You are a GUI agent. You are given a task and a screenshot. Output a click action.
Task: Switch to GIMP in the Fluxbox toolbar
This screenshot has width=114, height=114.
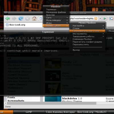pyautogui.click(x=29, y=112)
